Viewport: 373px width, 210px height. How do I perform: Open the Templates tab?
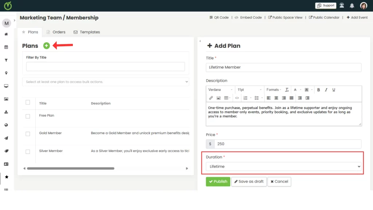[87, 32]
